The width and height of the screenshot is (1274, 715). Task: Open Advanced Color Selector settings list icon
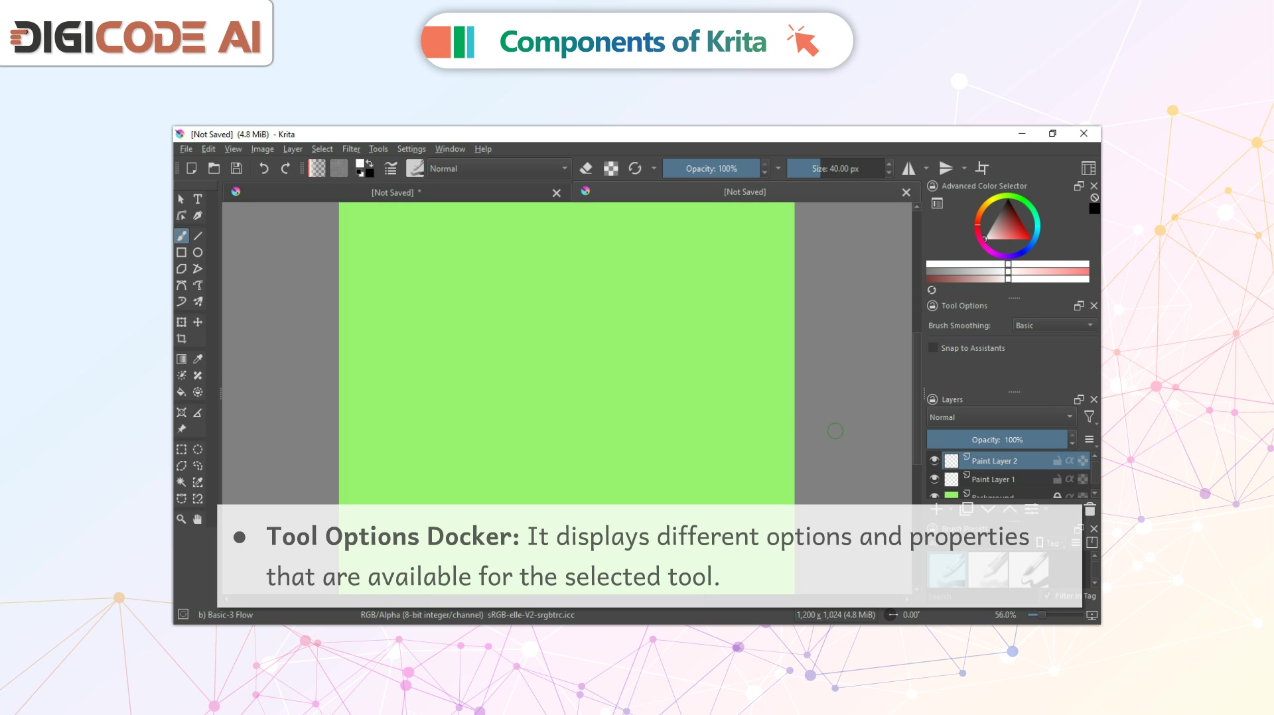click(937, 204)
